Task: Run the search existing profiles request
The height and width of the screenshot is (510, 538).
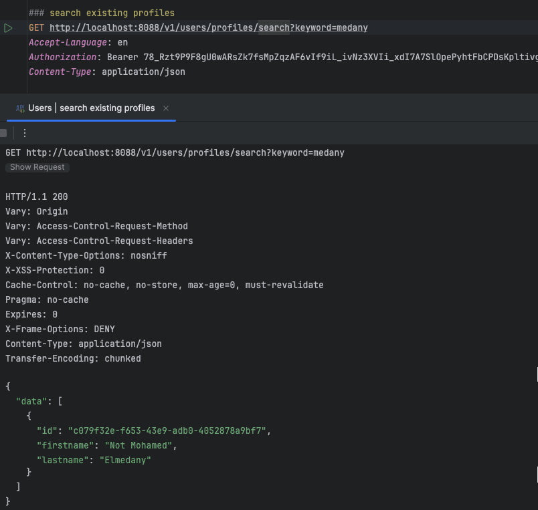Action: click(x=8, y=28)
